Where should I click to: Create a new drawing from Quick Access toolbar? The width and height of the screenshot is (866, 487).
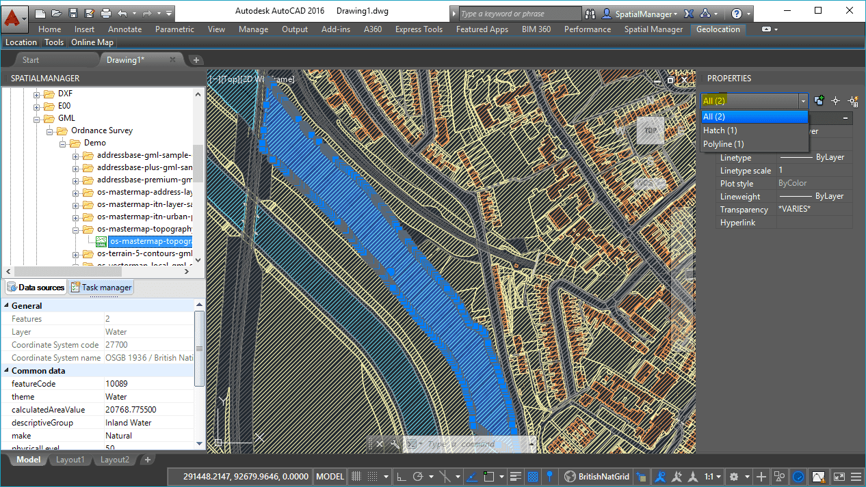40,13
